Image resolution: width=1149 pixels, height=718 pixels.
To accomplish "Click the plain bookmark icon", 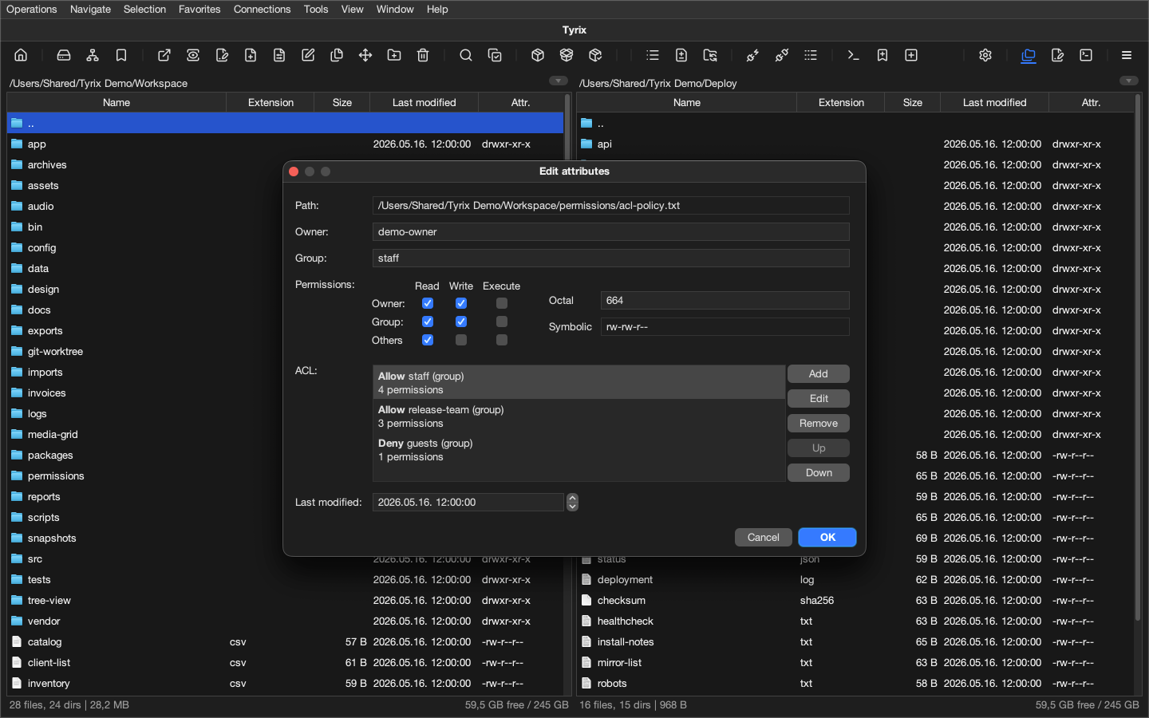I will click(x=121, y=55).
